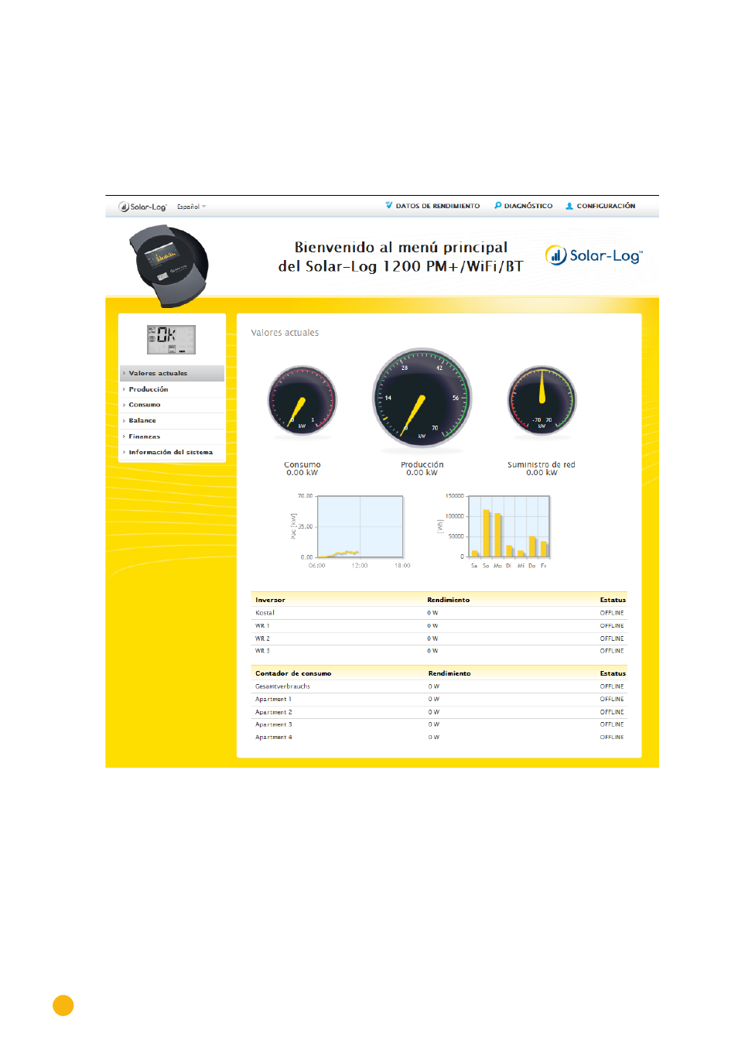The image size is (738, 1044).
Task: Click the Datos de Rendimiento funnel icon
Action: (x=389, y=206)
